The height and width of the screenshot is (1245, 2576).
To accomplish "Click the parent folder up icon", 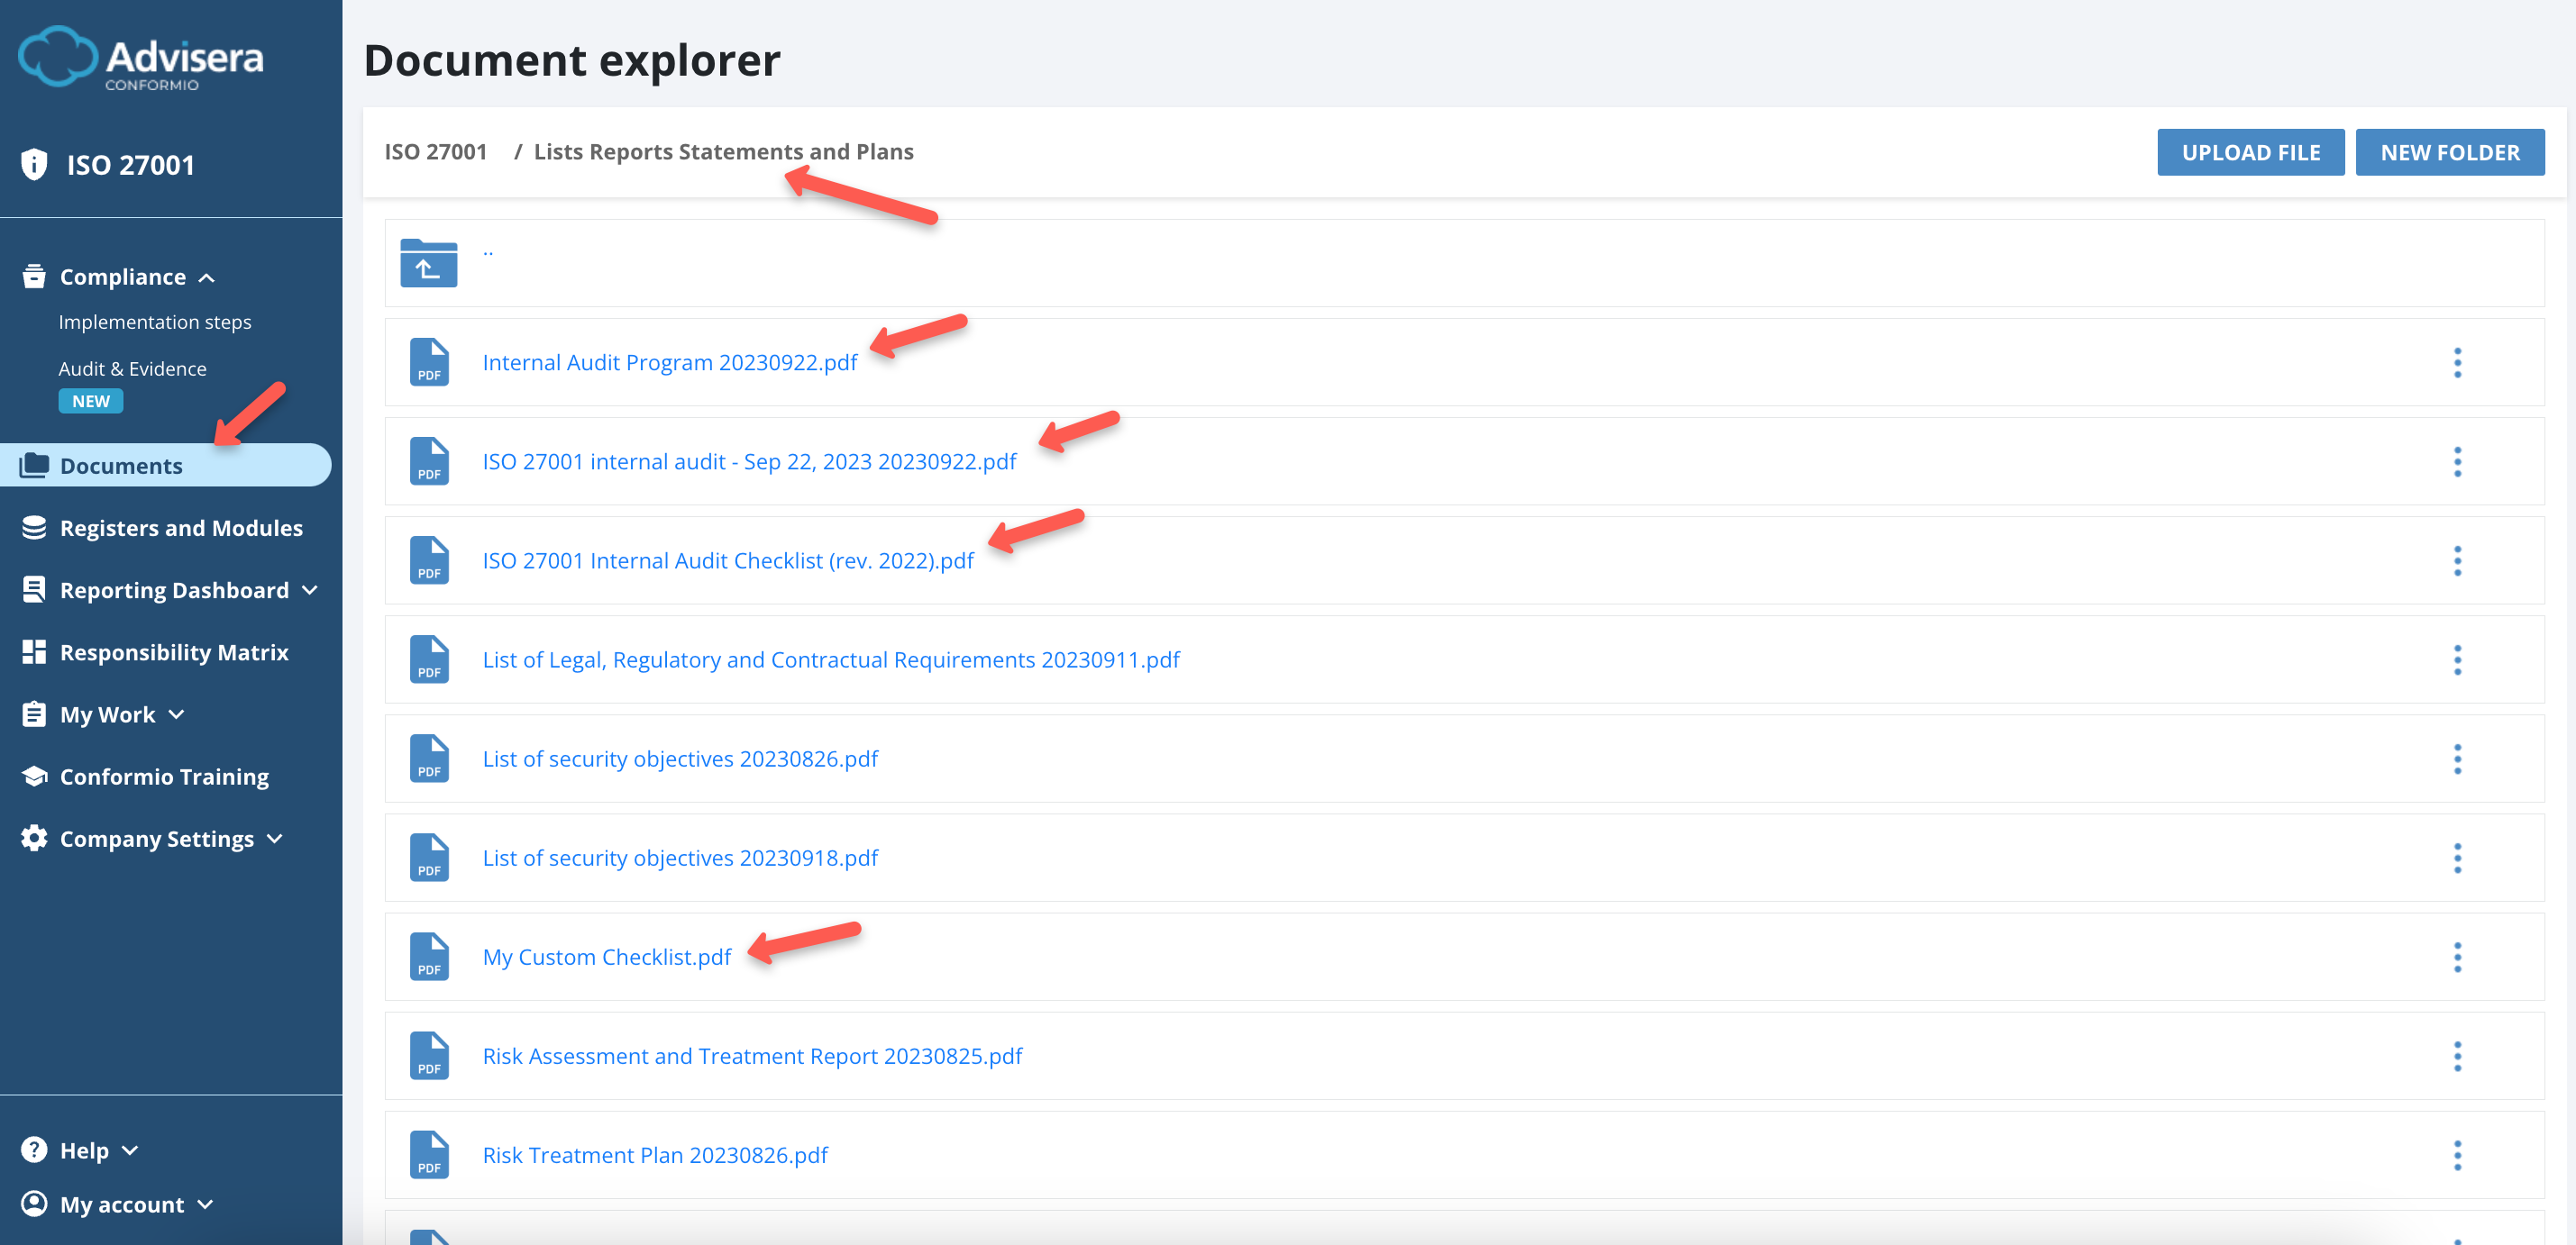I will (x=428, y=263).
